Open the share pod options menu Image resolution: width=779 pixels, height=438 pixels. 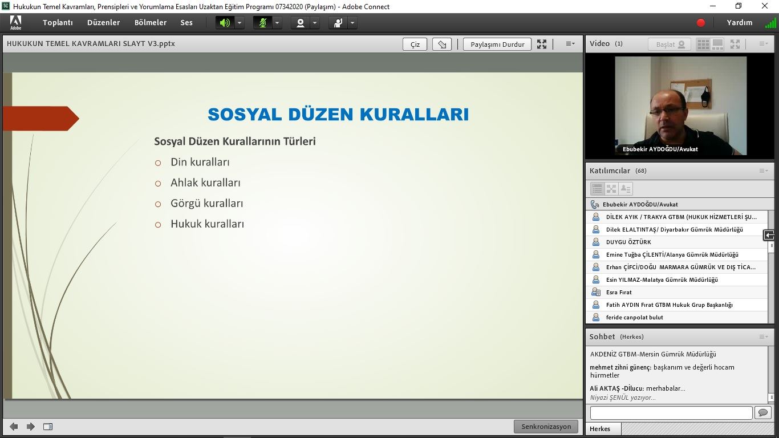click(570, 44)
